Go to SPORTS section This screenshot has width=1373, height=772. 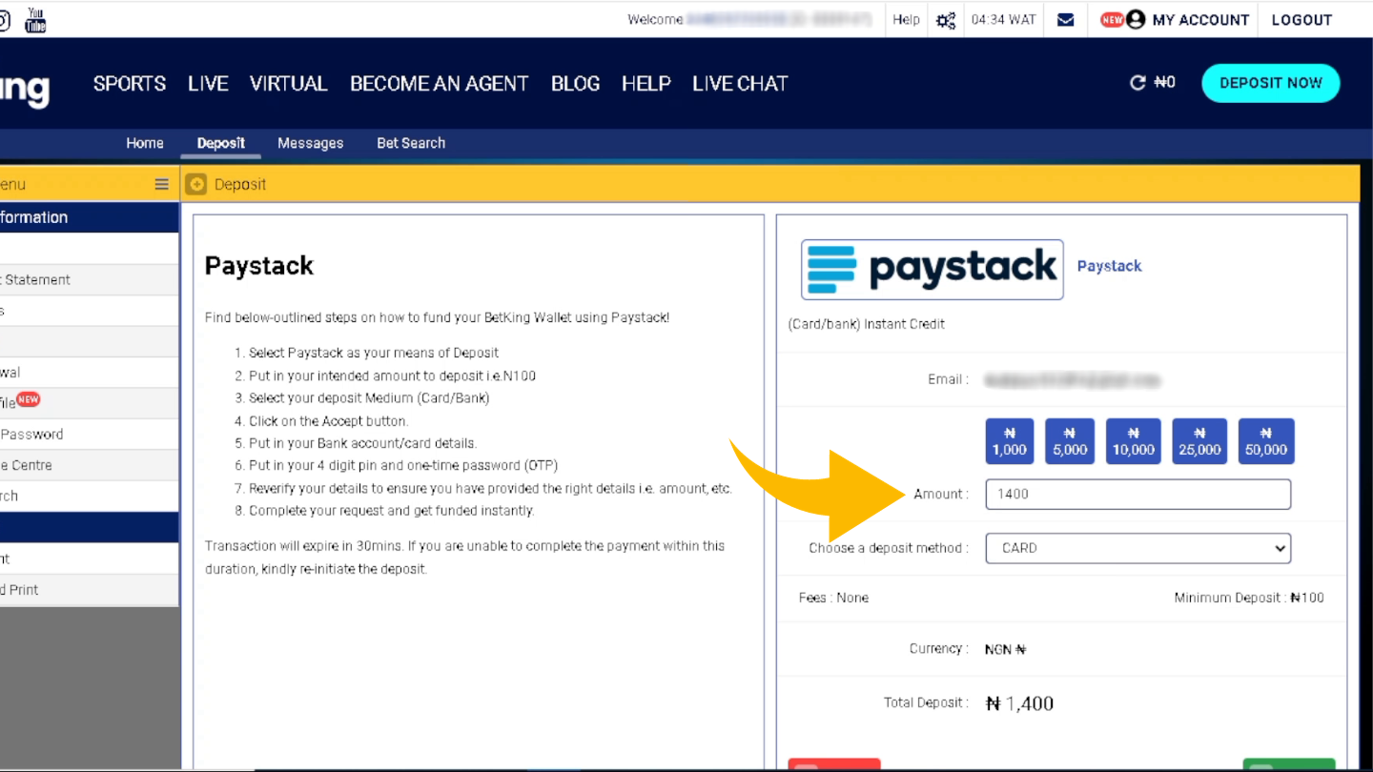click(130, 84)
